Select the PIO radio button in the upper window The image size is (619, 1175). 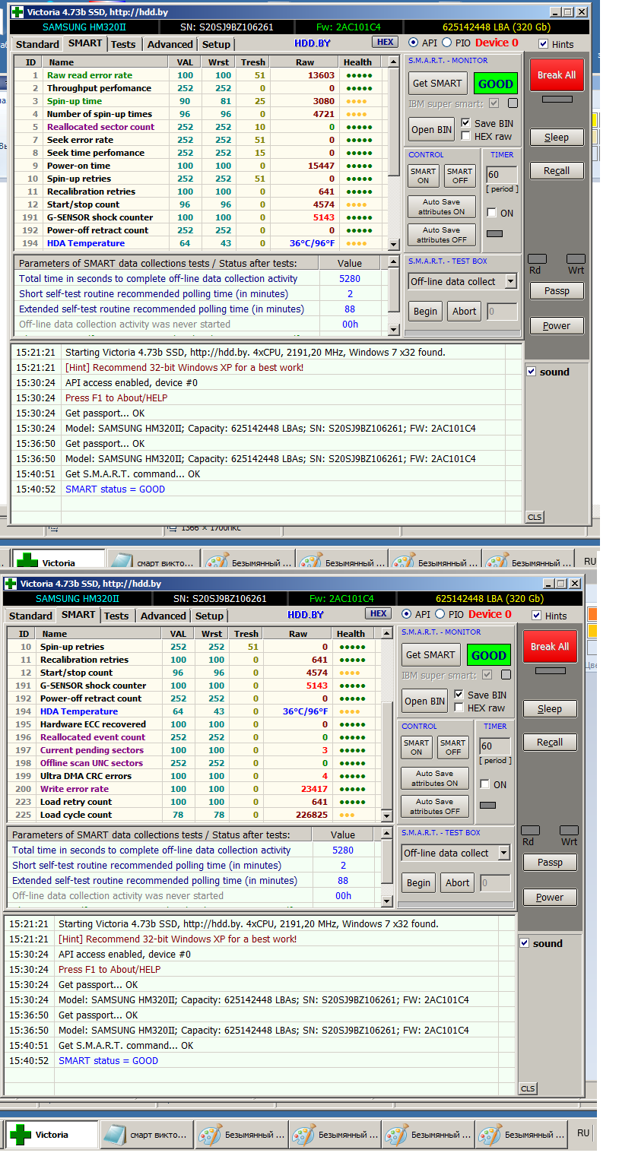pyautogui.click(x=446, y=43)
